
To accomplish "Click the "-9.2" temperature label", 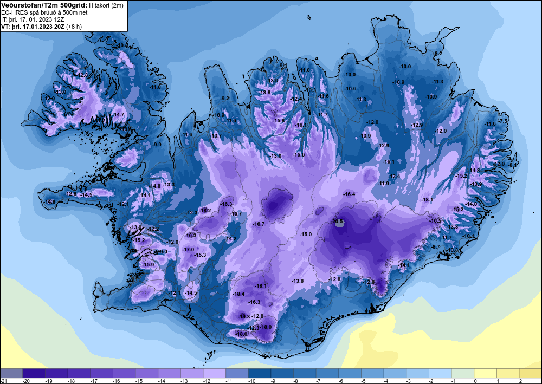I will tap(225, 99).
